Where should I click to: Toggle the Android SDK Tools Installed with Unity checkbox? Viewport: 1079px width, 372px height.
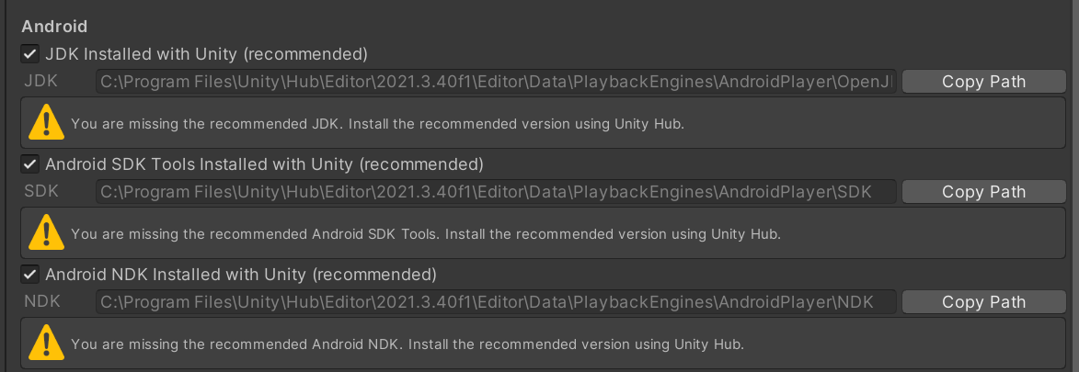coord(30,164)
